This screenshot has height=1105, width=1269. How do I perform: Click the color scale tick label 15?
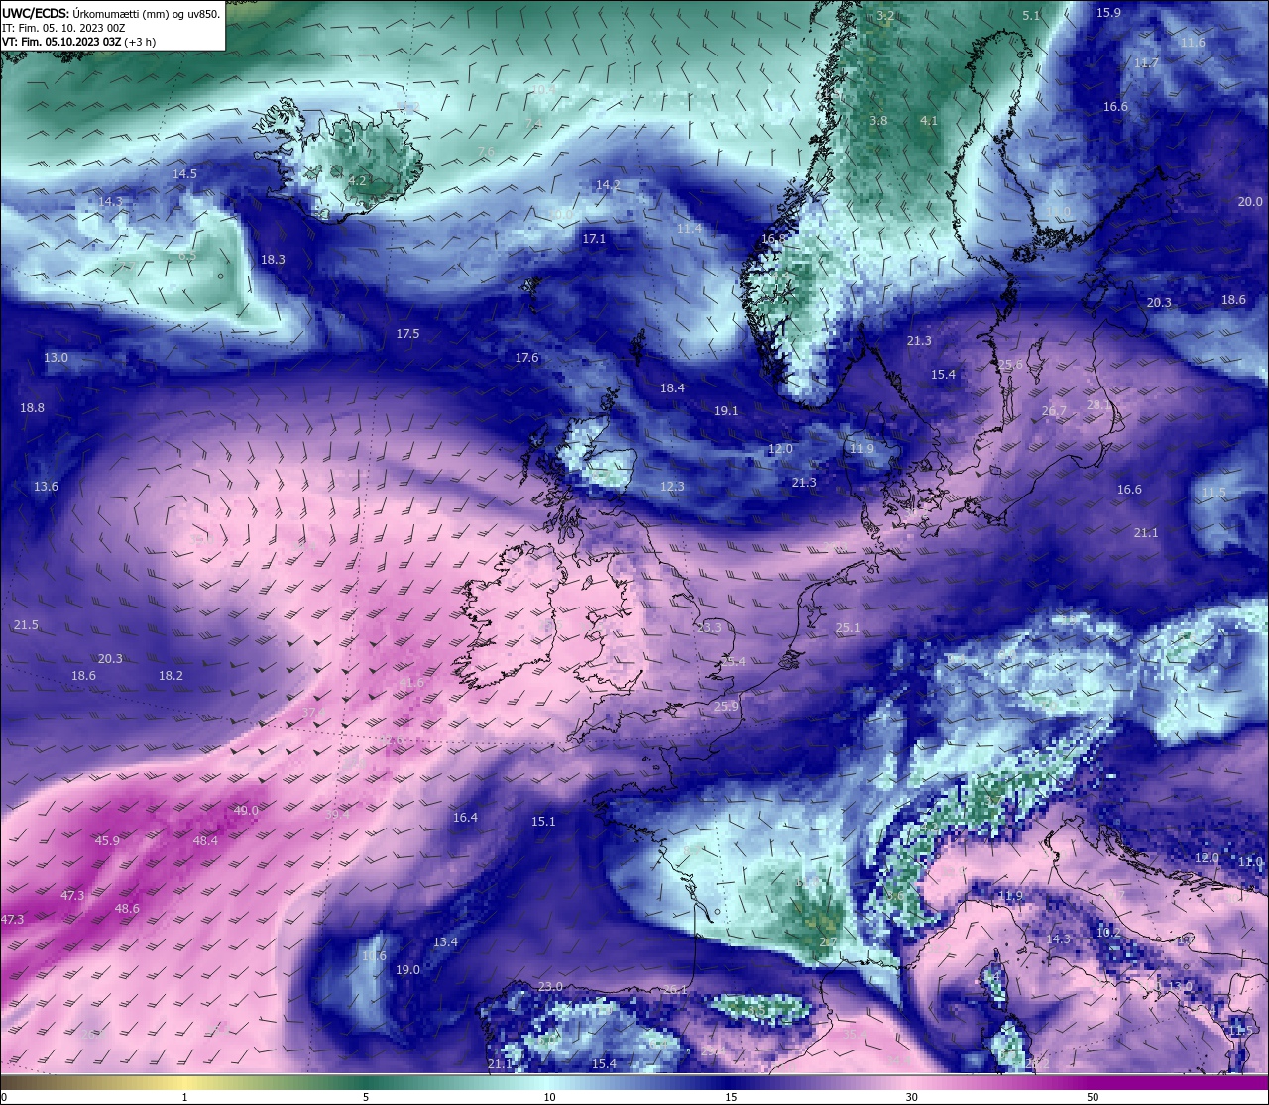click(x=730, y=1097)
